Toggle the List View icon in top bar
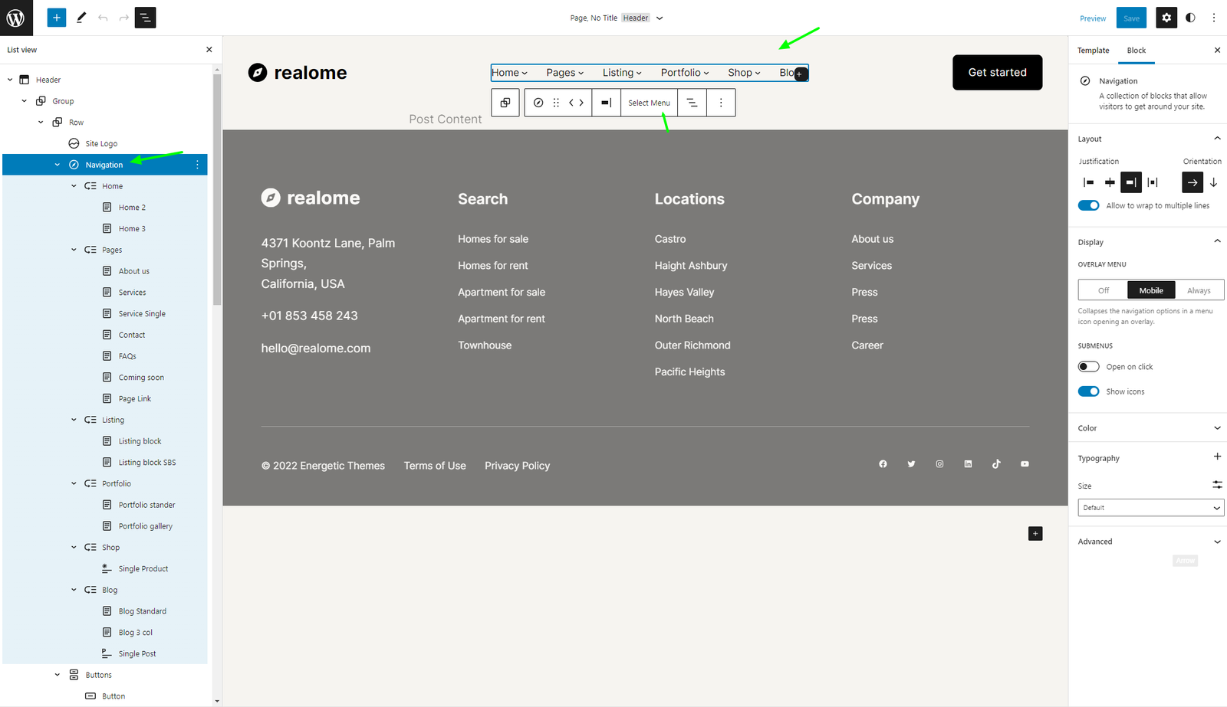This screenshot has width=1227, height=707. (146, 18)
